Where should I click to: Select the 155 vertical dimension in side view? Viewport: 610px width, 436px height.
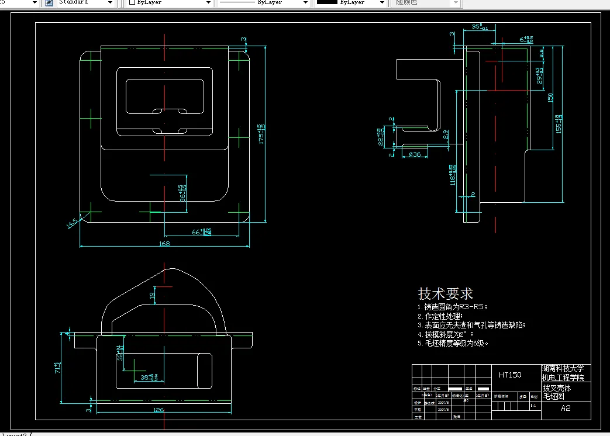click(x=559, y=124)
